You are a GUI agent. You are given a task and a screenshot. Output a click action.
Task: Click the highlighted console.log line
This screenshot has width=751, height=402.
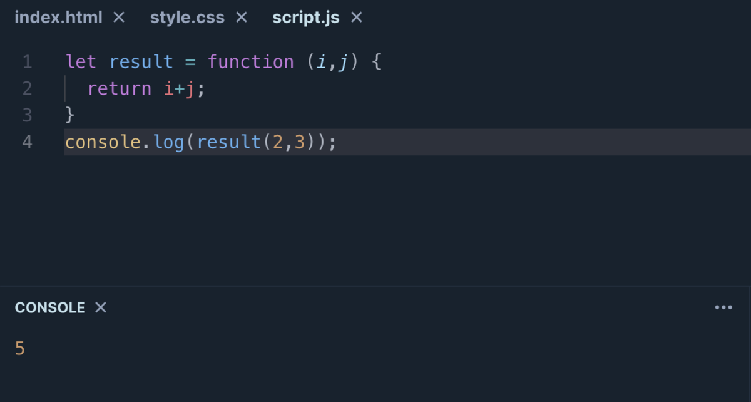[x=200, y=142]
